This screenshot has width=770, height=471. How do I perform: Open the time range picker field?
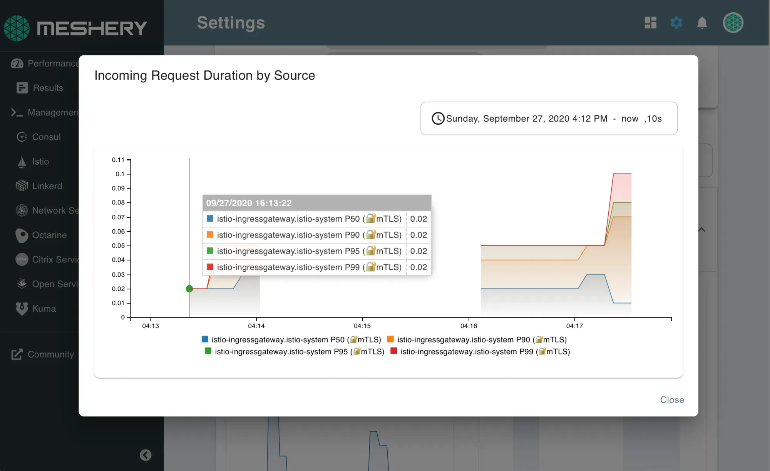pyautogui.click(x=549, y=119)
